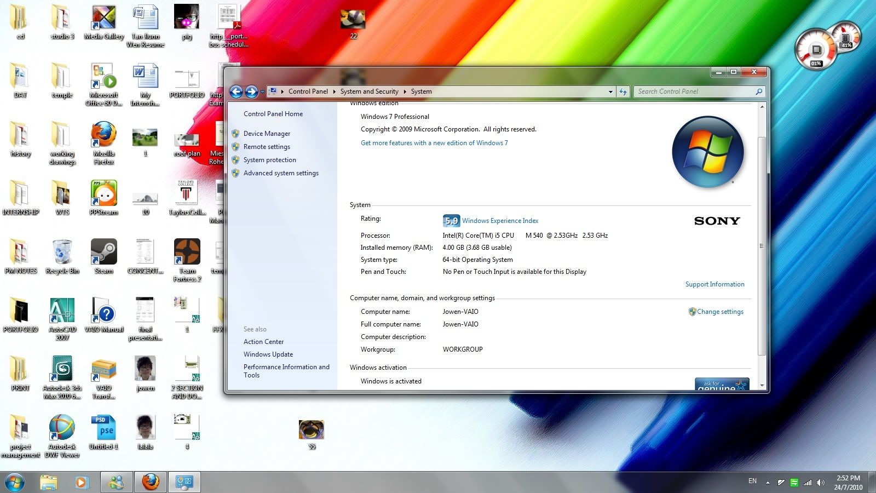Click the Back navigation arrow button
Screen dimensions: 876x493
236,92
